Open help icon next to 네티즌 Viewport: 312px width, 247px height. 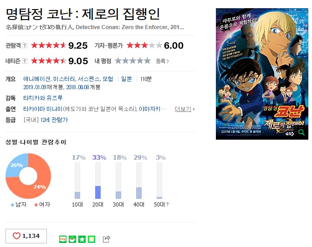25,61
